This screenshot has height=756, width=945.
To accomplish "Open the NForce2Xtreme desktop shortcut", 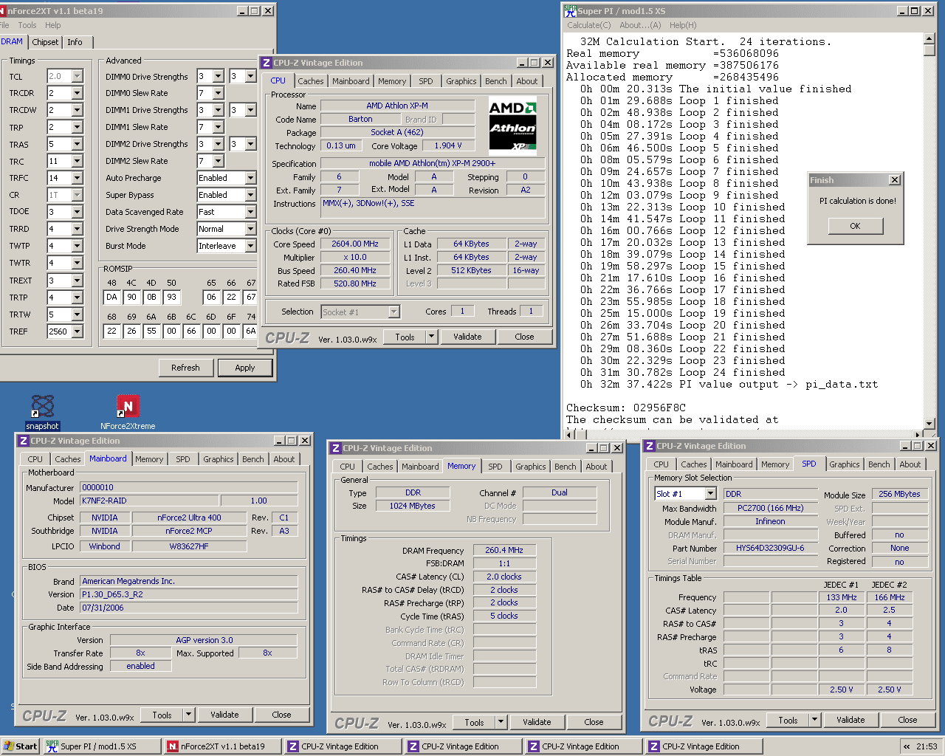I will coord(128,412).
